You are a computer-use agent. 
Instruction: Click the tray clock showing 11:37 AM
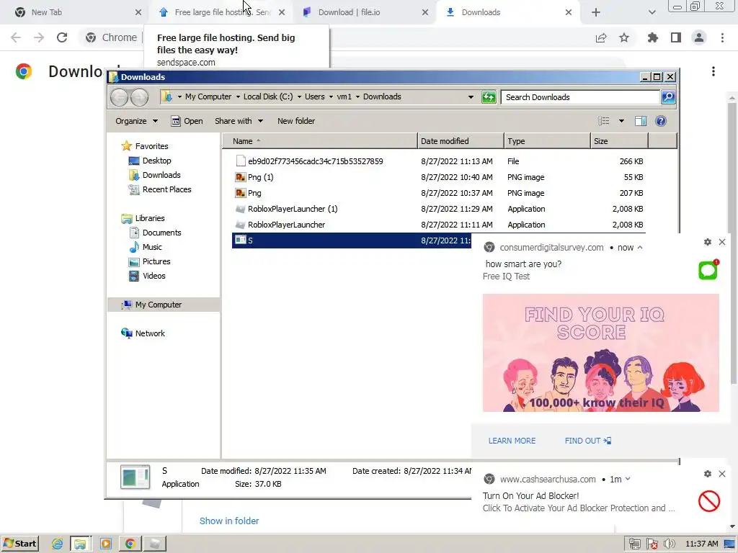coord(701,544)
